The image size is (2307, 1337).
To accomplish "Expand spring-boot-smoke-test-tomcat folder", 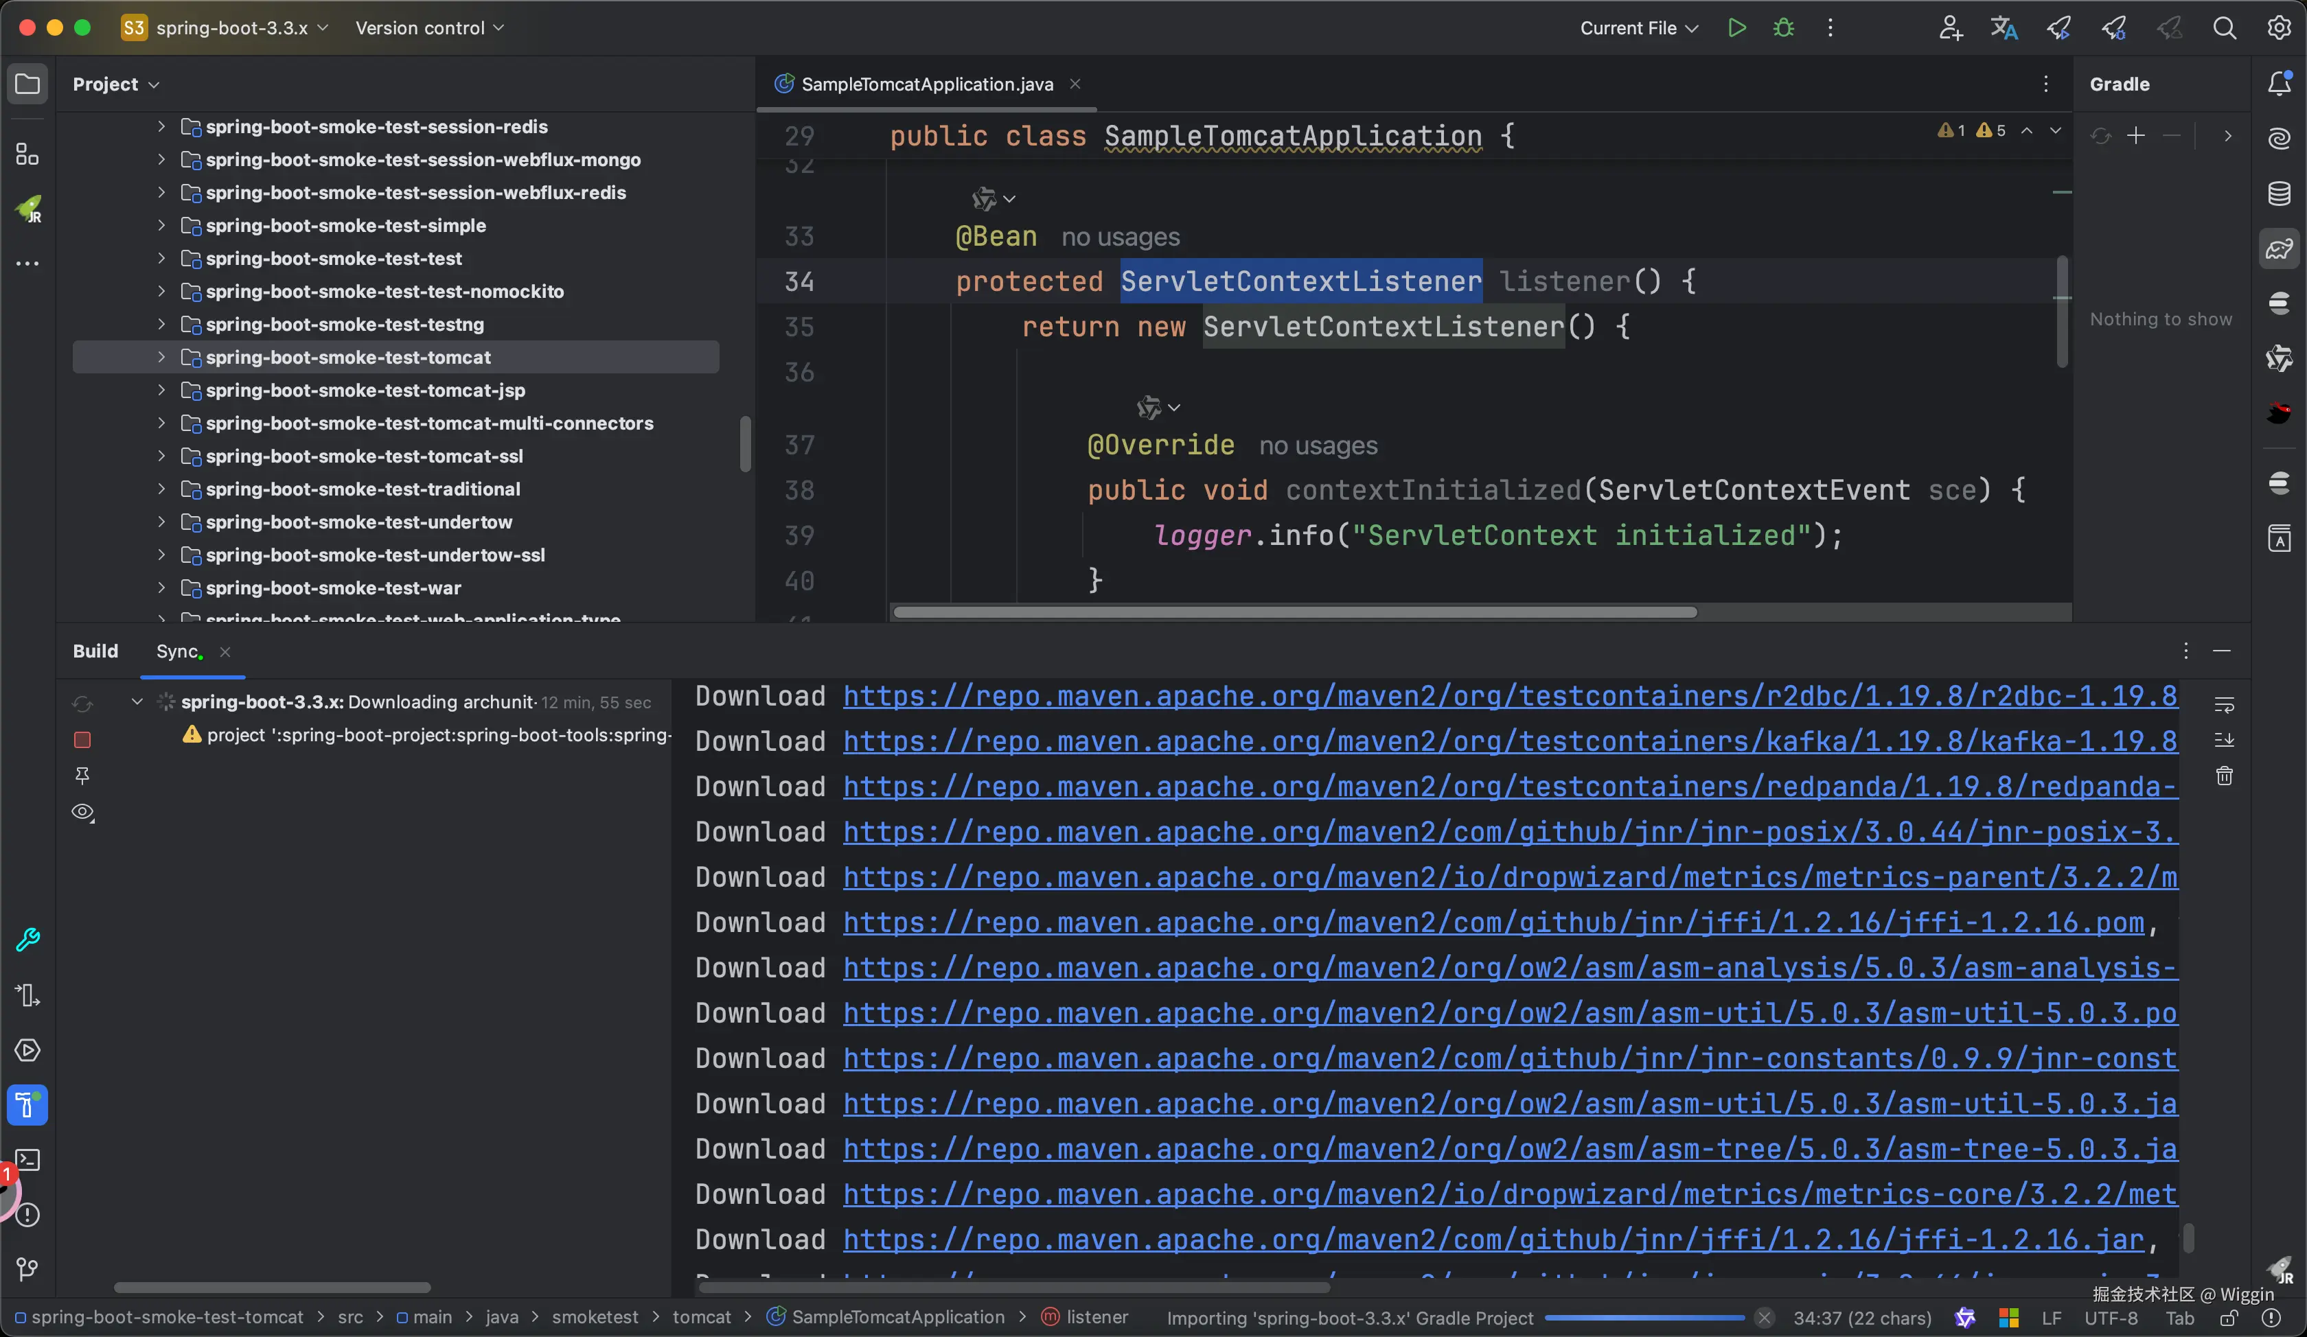I will click(x=161, y=357).
